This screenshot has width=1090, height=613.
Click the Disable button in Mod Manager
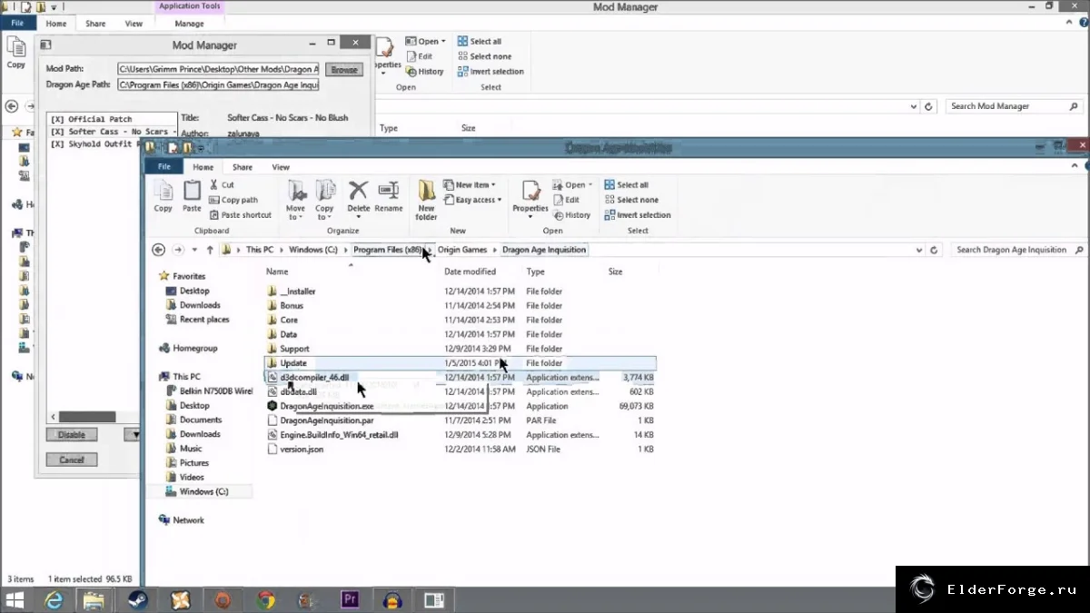click(71, 435)
